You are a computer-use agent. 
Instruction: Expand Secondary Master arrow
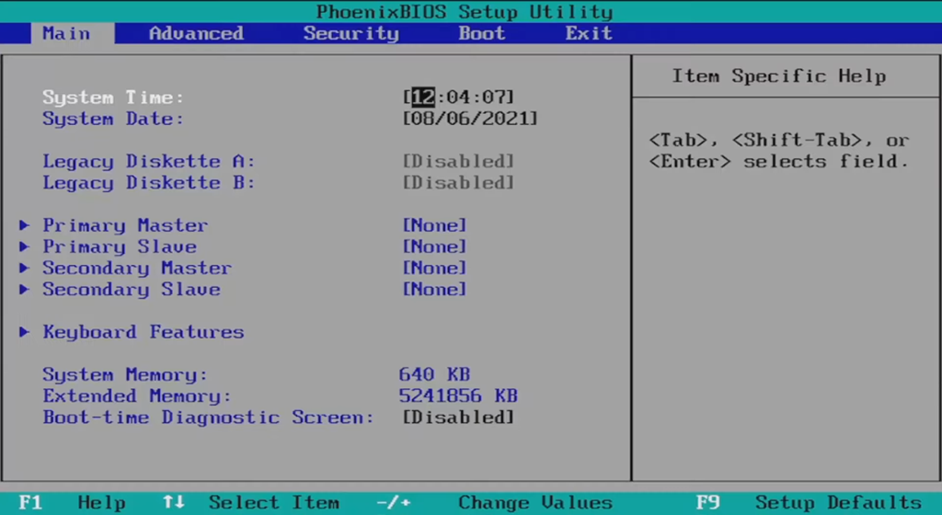coord(24,268)
